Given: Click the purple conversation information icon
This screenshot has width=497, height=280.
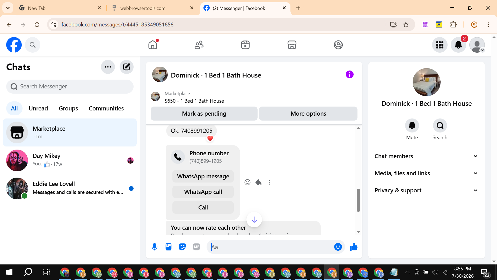Looking at the screenshot, I should (349, 75).
